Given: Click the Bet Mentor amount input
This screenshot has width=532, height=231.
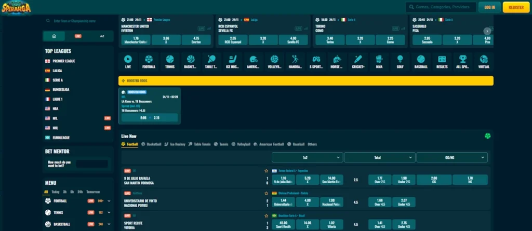Looking at the screenshot, I should (x=91, y=164).
